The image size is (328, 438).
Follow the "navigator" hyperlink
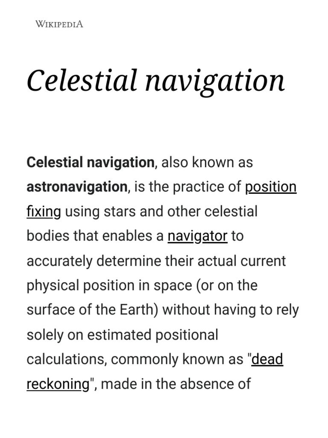click(x=197, y=236)
